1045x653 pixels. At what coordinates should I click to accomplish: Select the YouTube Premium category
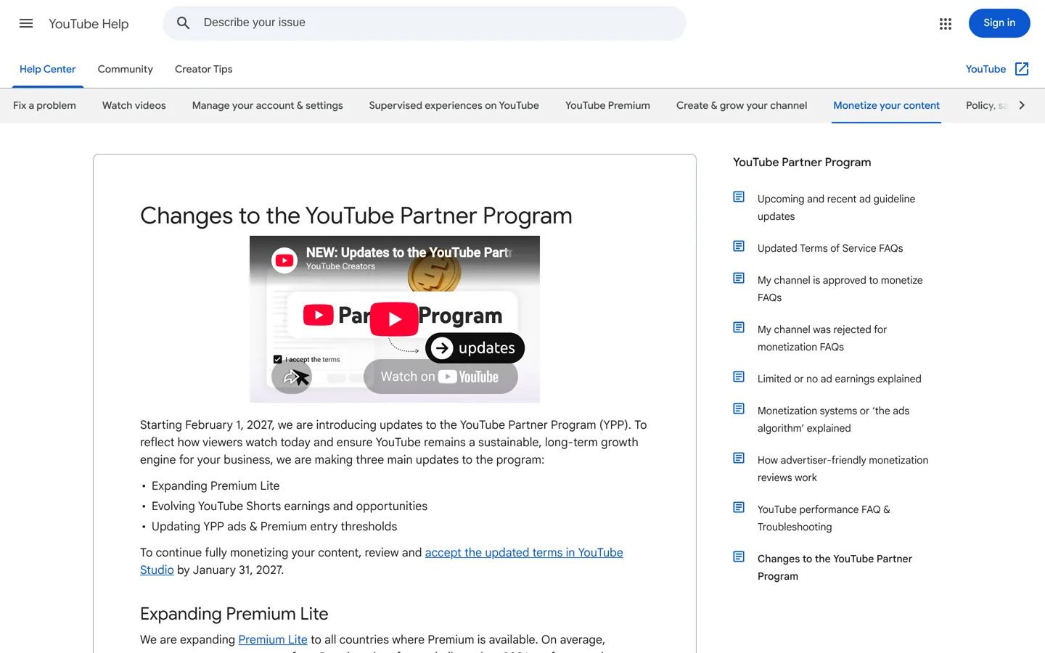[x=607, y=105]
